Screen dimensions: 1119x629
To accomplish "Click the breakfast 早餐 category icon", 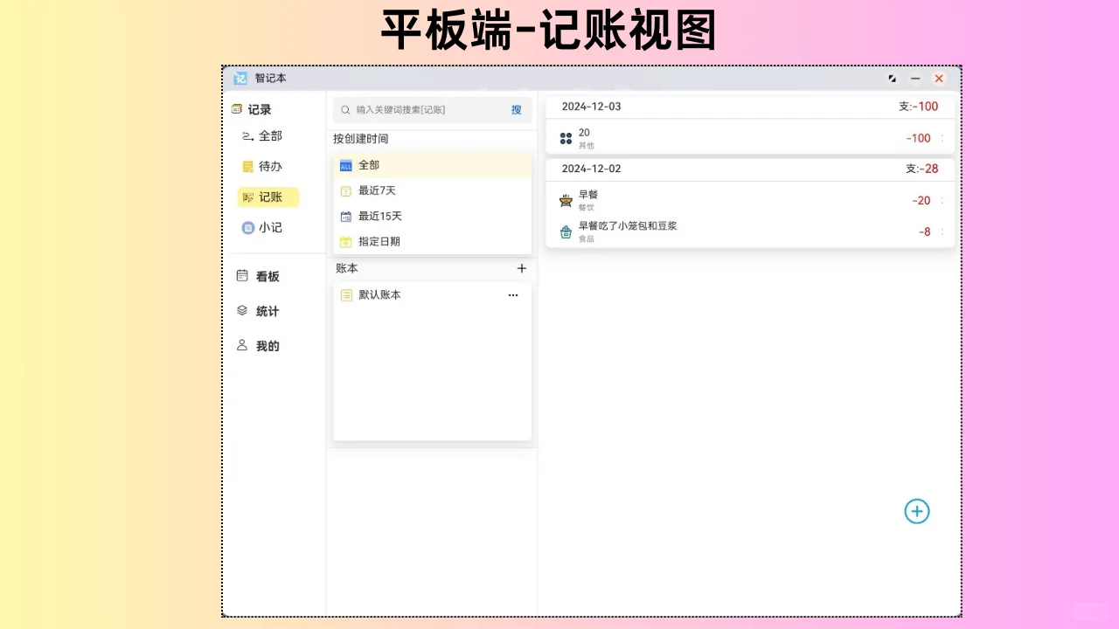I will [566, 199].
